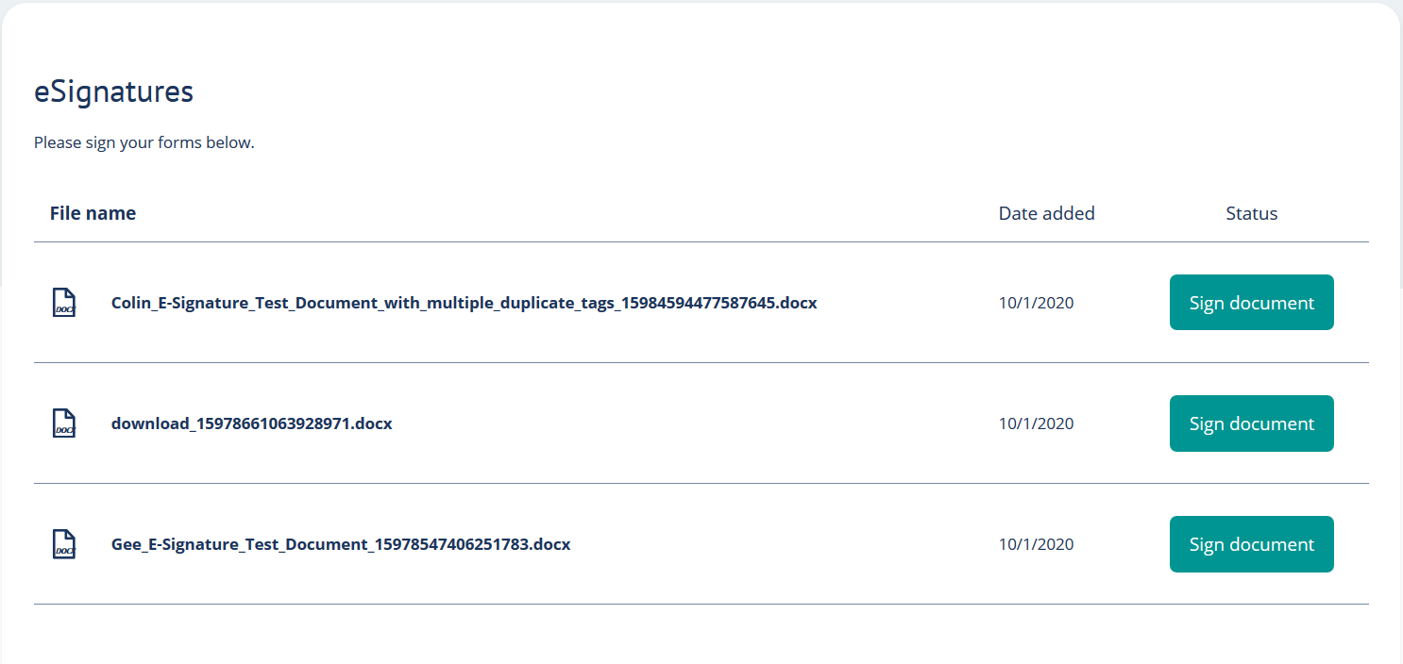Click the DOCX file icon for download_15978661063928971
The image size is (1403, 664).
pos(63,423)
